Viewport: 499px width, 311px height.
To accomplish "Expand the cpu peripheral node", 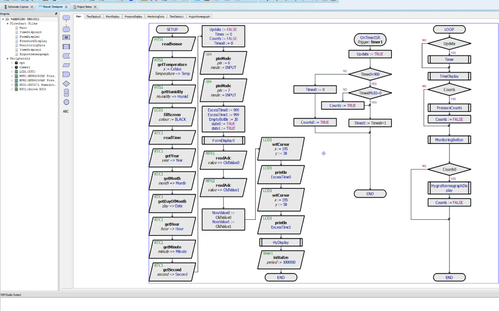I will (x=12, y=63).
